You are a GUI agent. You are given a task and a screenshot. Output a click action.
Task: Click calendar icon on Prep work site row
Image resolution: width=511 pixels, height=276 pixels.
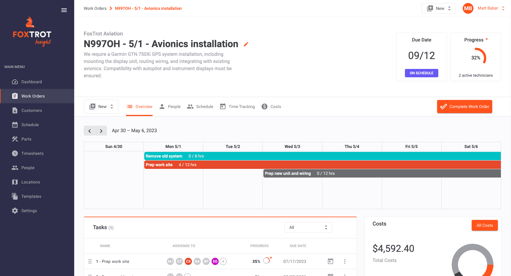point(330,261)
